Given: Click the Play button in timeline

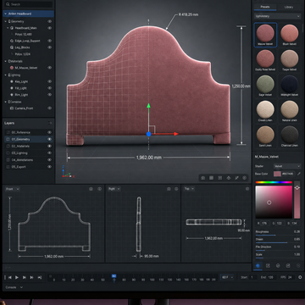Looking at the screenshot, I should click(x=17, y=277).
